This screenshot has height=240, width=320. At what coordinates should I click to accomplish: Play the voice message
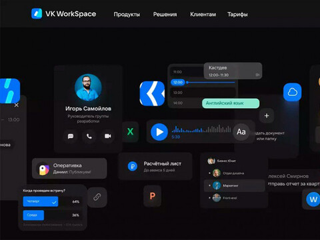pyautogui.click(x=159, y=132)
